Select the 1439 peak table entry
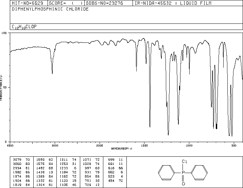The height and width of the screenshot is (188, 243). pos(45,172)
